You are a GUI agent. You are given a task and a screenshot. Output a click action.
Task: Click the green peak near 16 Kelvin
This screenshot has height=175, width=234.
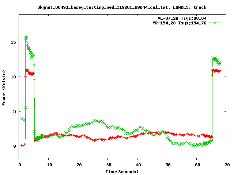[x=26, y=37]
